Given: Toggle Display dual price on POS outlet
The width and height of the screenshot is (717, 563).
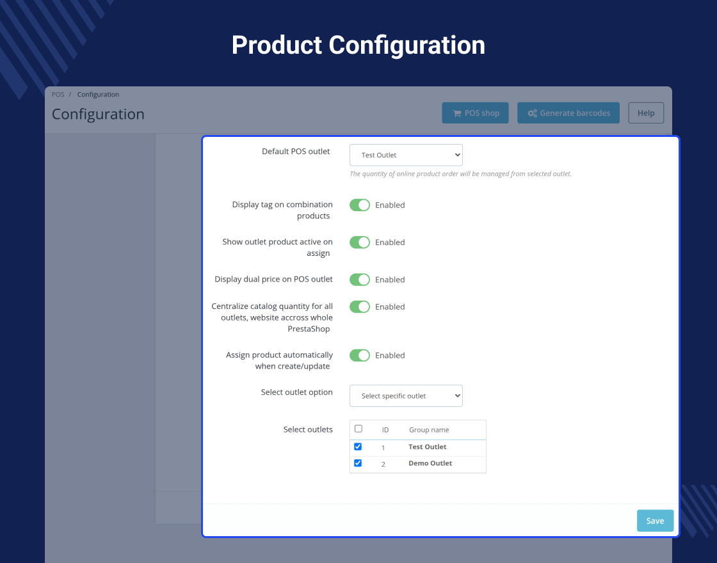Looking at the screenshot, I should click(x=360, y=280).
